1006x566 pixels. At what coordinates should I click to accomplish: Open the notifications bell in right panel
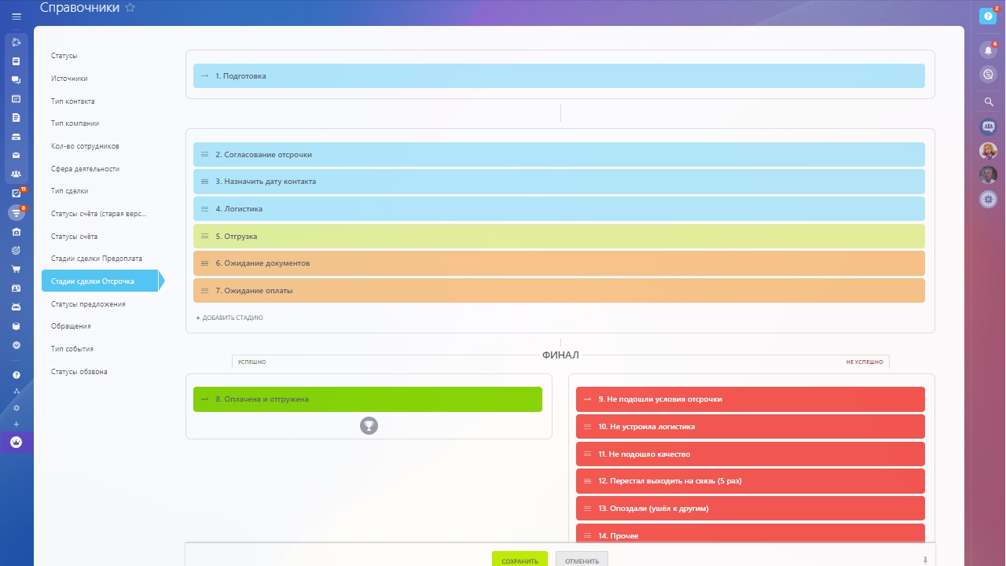[988, 50]
